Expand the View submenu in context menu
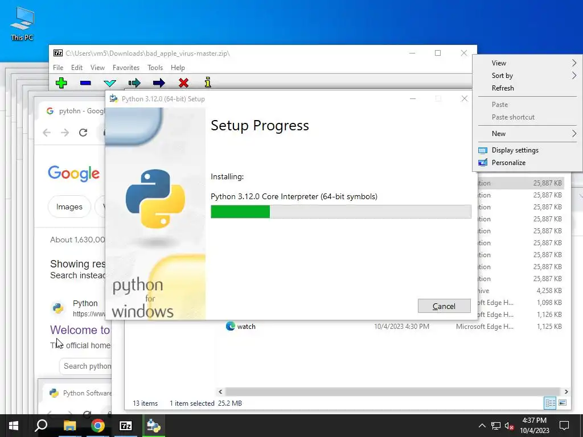 [x=527, y=63]
